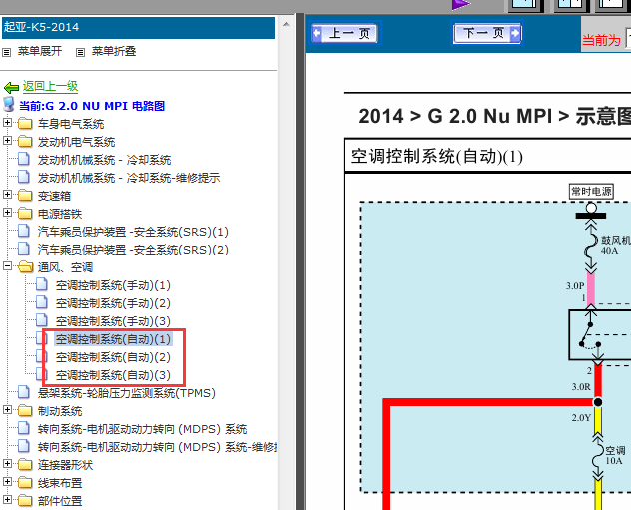Select the 电源搭铁 tree item
631x510 pixels.
point(60,214)
